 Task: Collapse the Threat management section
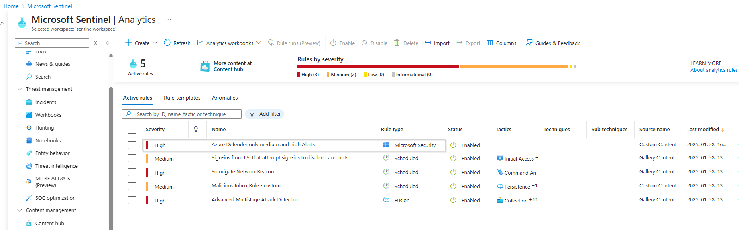20,89
